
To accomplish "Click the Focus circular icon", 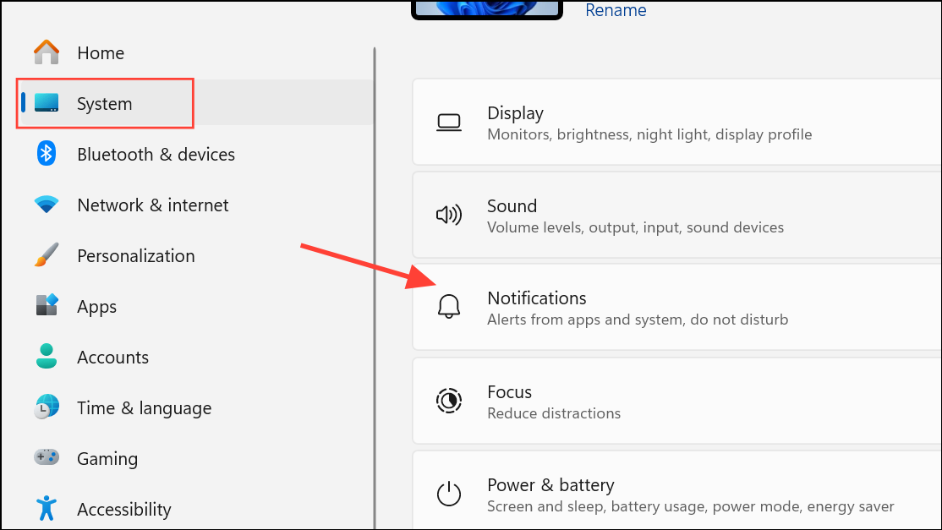I will coord(449,401).
